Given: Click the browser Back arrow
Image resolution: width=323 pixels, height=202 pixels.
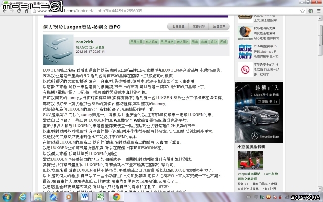Looking at the screenshot, I should 5,11.
